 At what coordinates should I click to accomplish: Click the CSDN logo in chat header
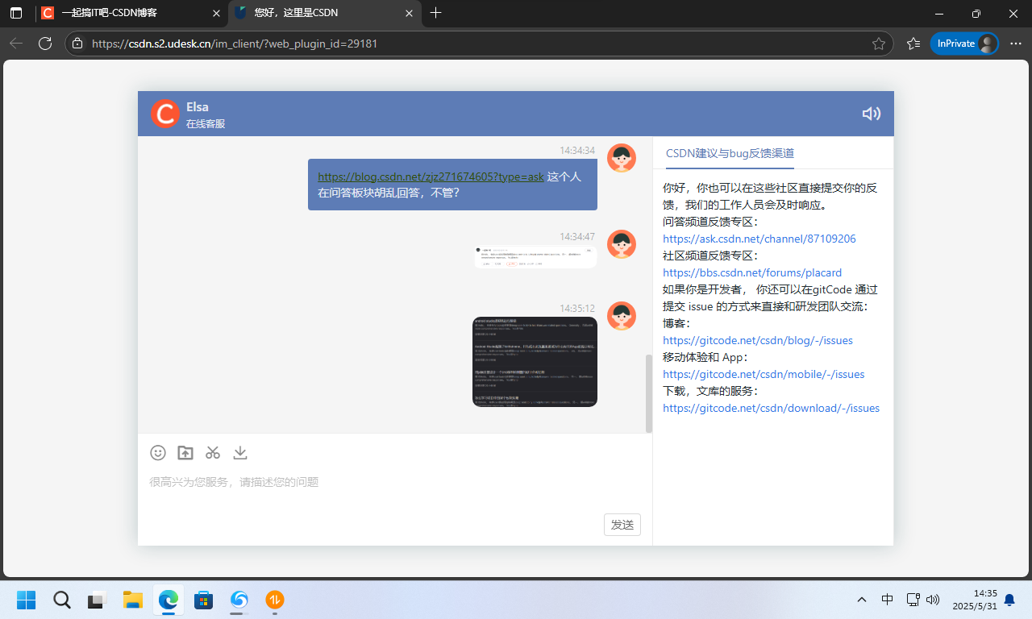[x=164, y=114]
